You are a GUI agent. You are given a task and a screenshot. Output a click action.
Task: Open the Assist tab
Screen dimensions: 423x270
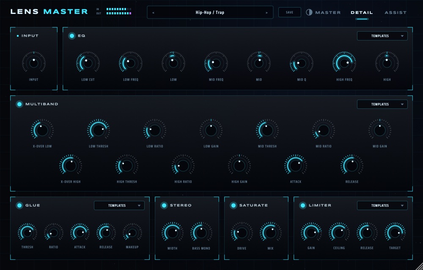pos(396,12)
